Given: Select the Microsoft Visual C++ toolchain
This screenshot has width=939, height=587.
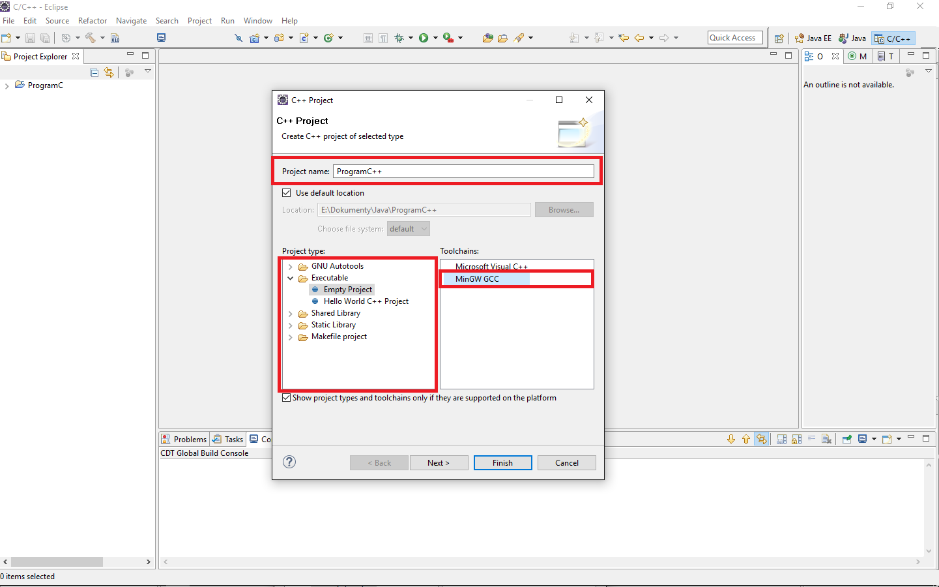Looking at the screenshot, I should point(491,266).
